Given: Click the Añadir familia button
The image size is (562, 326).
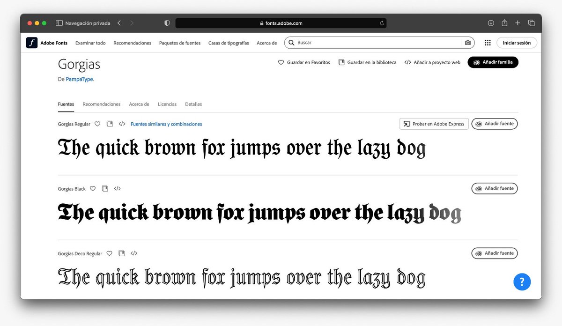Looking at the screenshot, I should coord(493,62).
